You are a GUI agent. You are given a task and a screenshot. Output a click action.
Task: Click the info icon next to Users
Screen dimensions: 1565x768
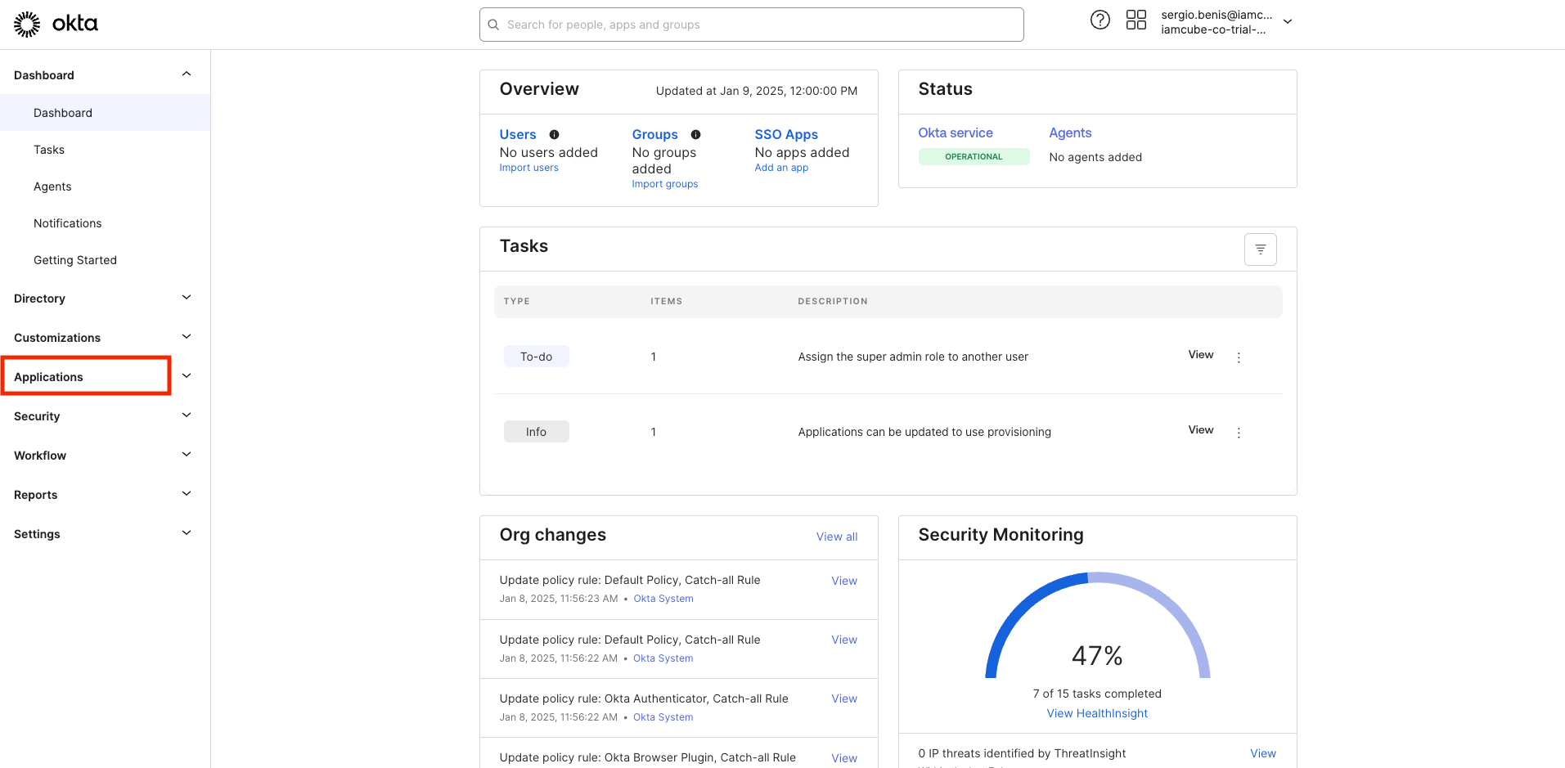tap(554, 135)
